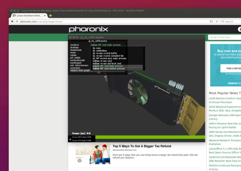This screenshot has width=241, height=171.
Task: Click the 3D GeForce graphics card model
Action: (x=154, y=98)
